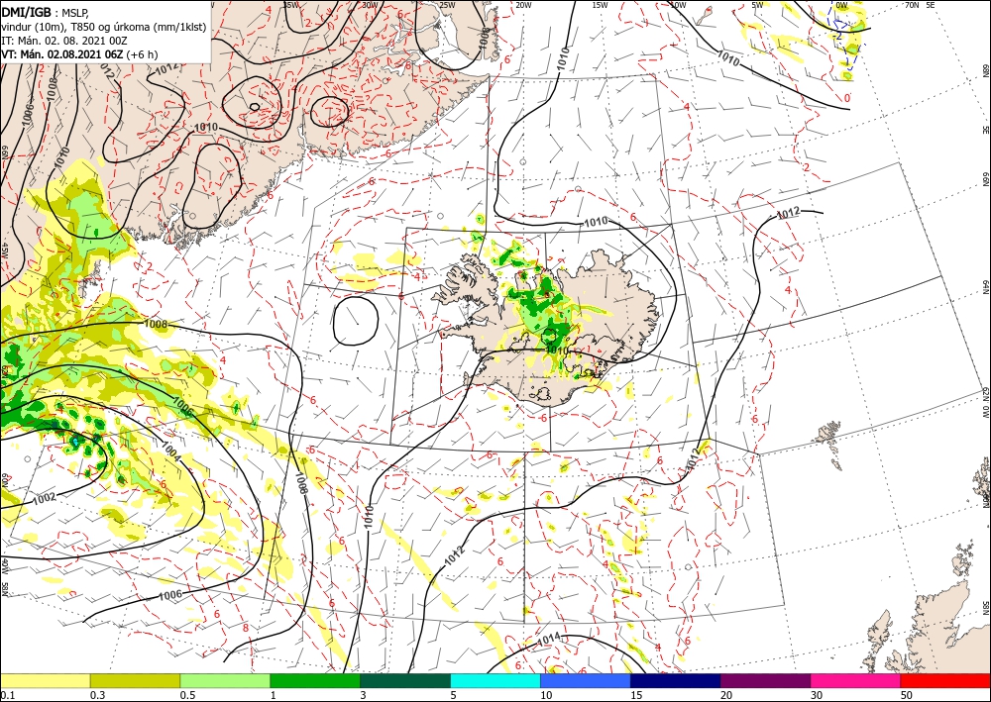Image resolution: width=991 pixels, height=702 pixels.
Task: Select the green 1–3 legend swatch
Action: tap(315, 680)
